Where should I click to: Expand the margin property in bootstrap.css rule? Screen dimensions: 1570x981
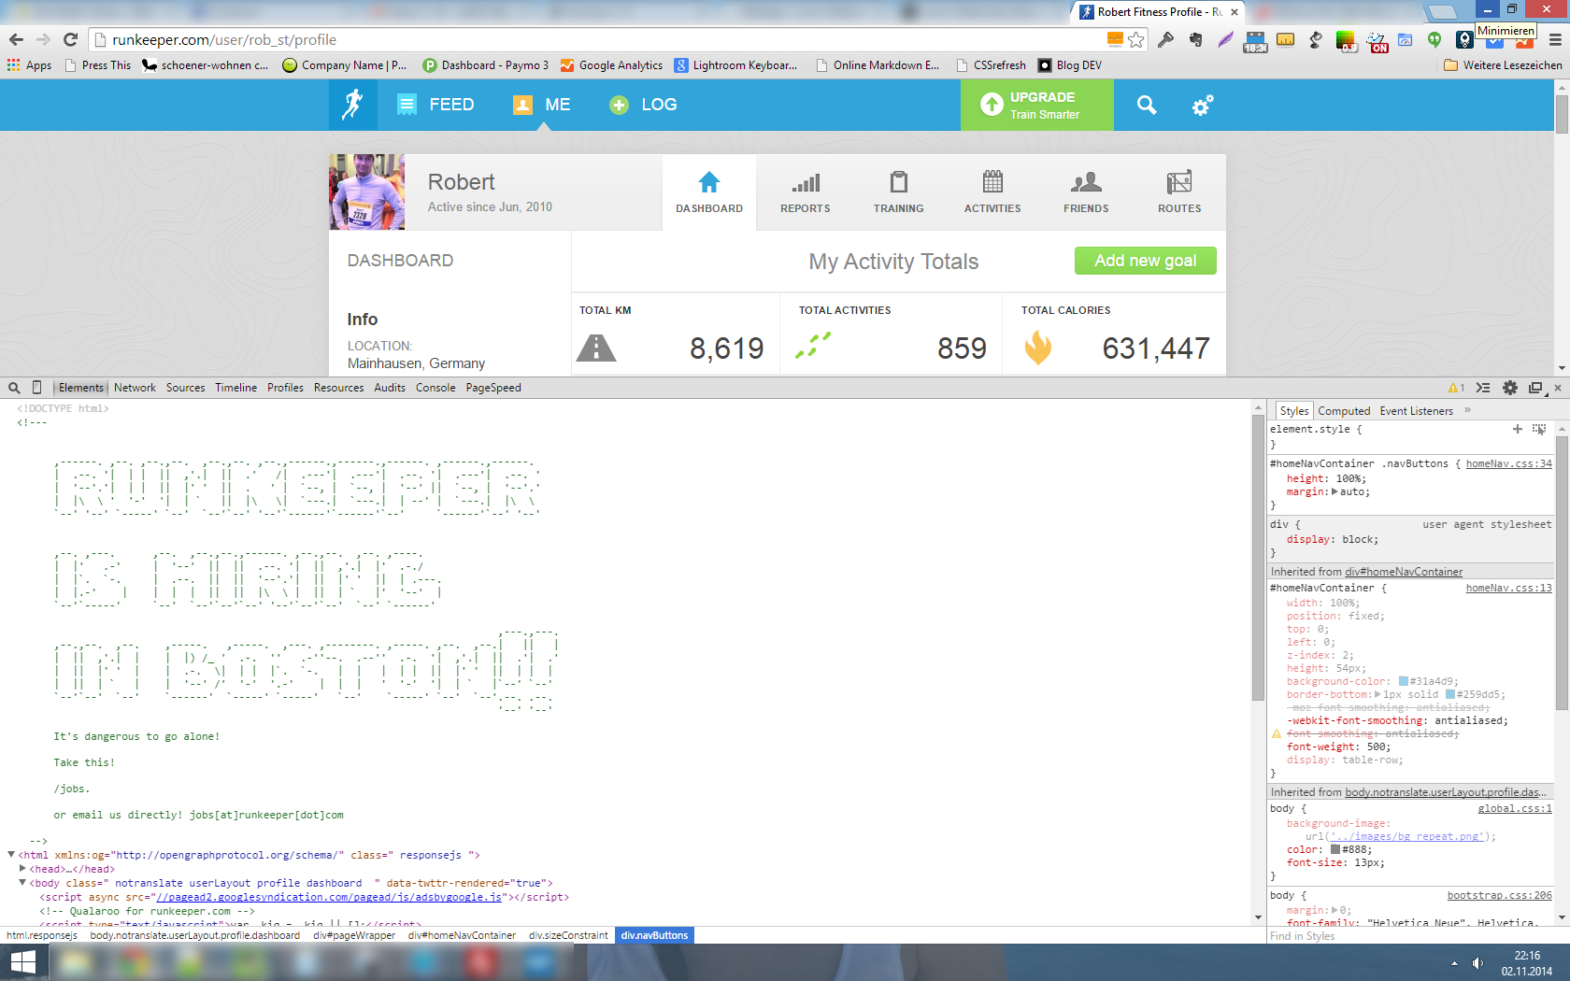(1334, 910)
